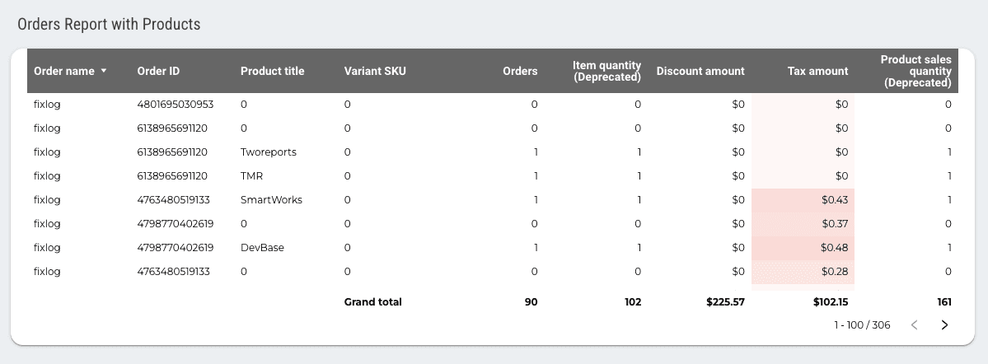Click fixlog in the SmartWorks row
Screen dimensions: 988x364
(x=47, y=200)
